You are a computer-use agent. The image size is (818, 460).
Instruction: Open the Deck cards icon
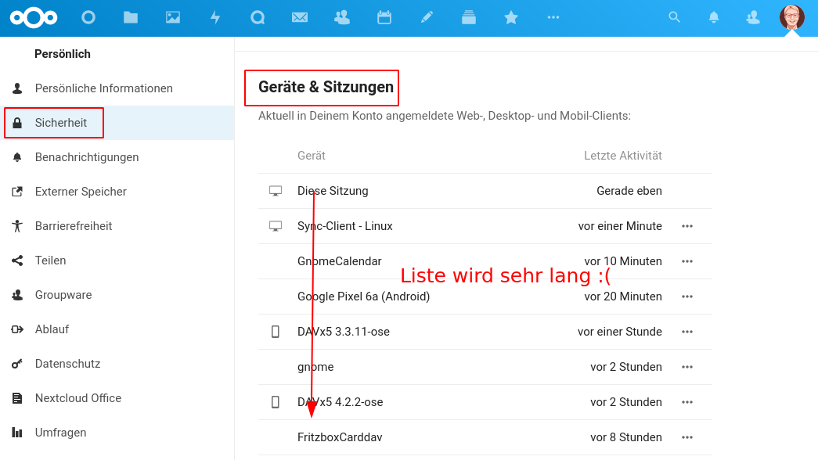(x=468, y=18)
